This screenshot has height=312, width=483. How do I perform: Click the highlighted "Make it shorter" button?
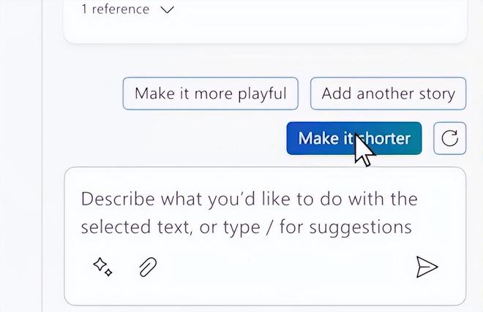pyautogui.click(x=353, y=138)
